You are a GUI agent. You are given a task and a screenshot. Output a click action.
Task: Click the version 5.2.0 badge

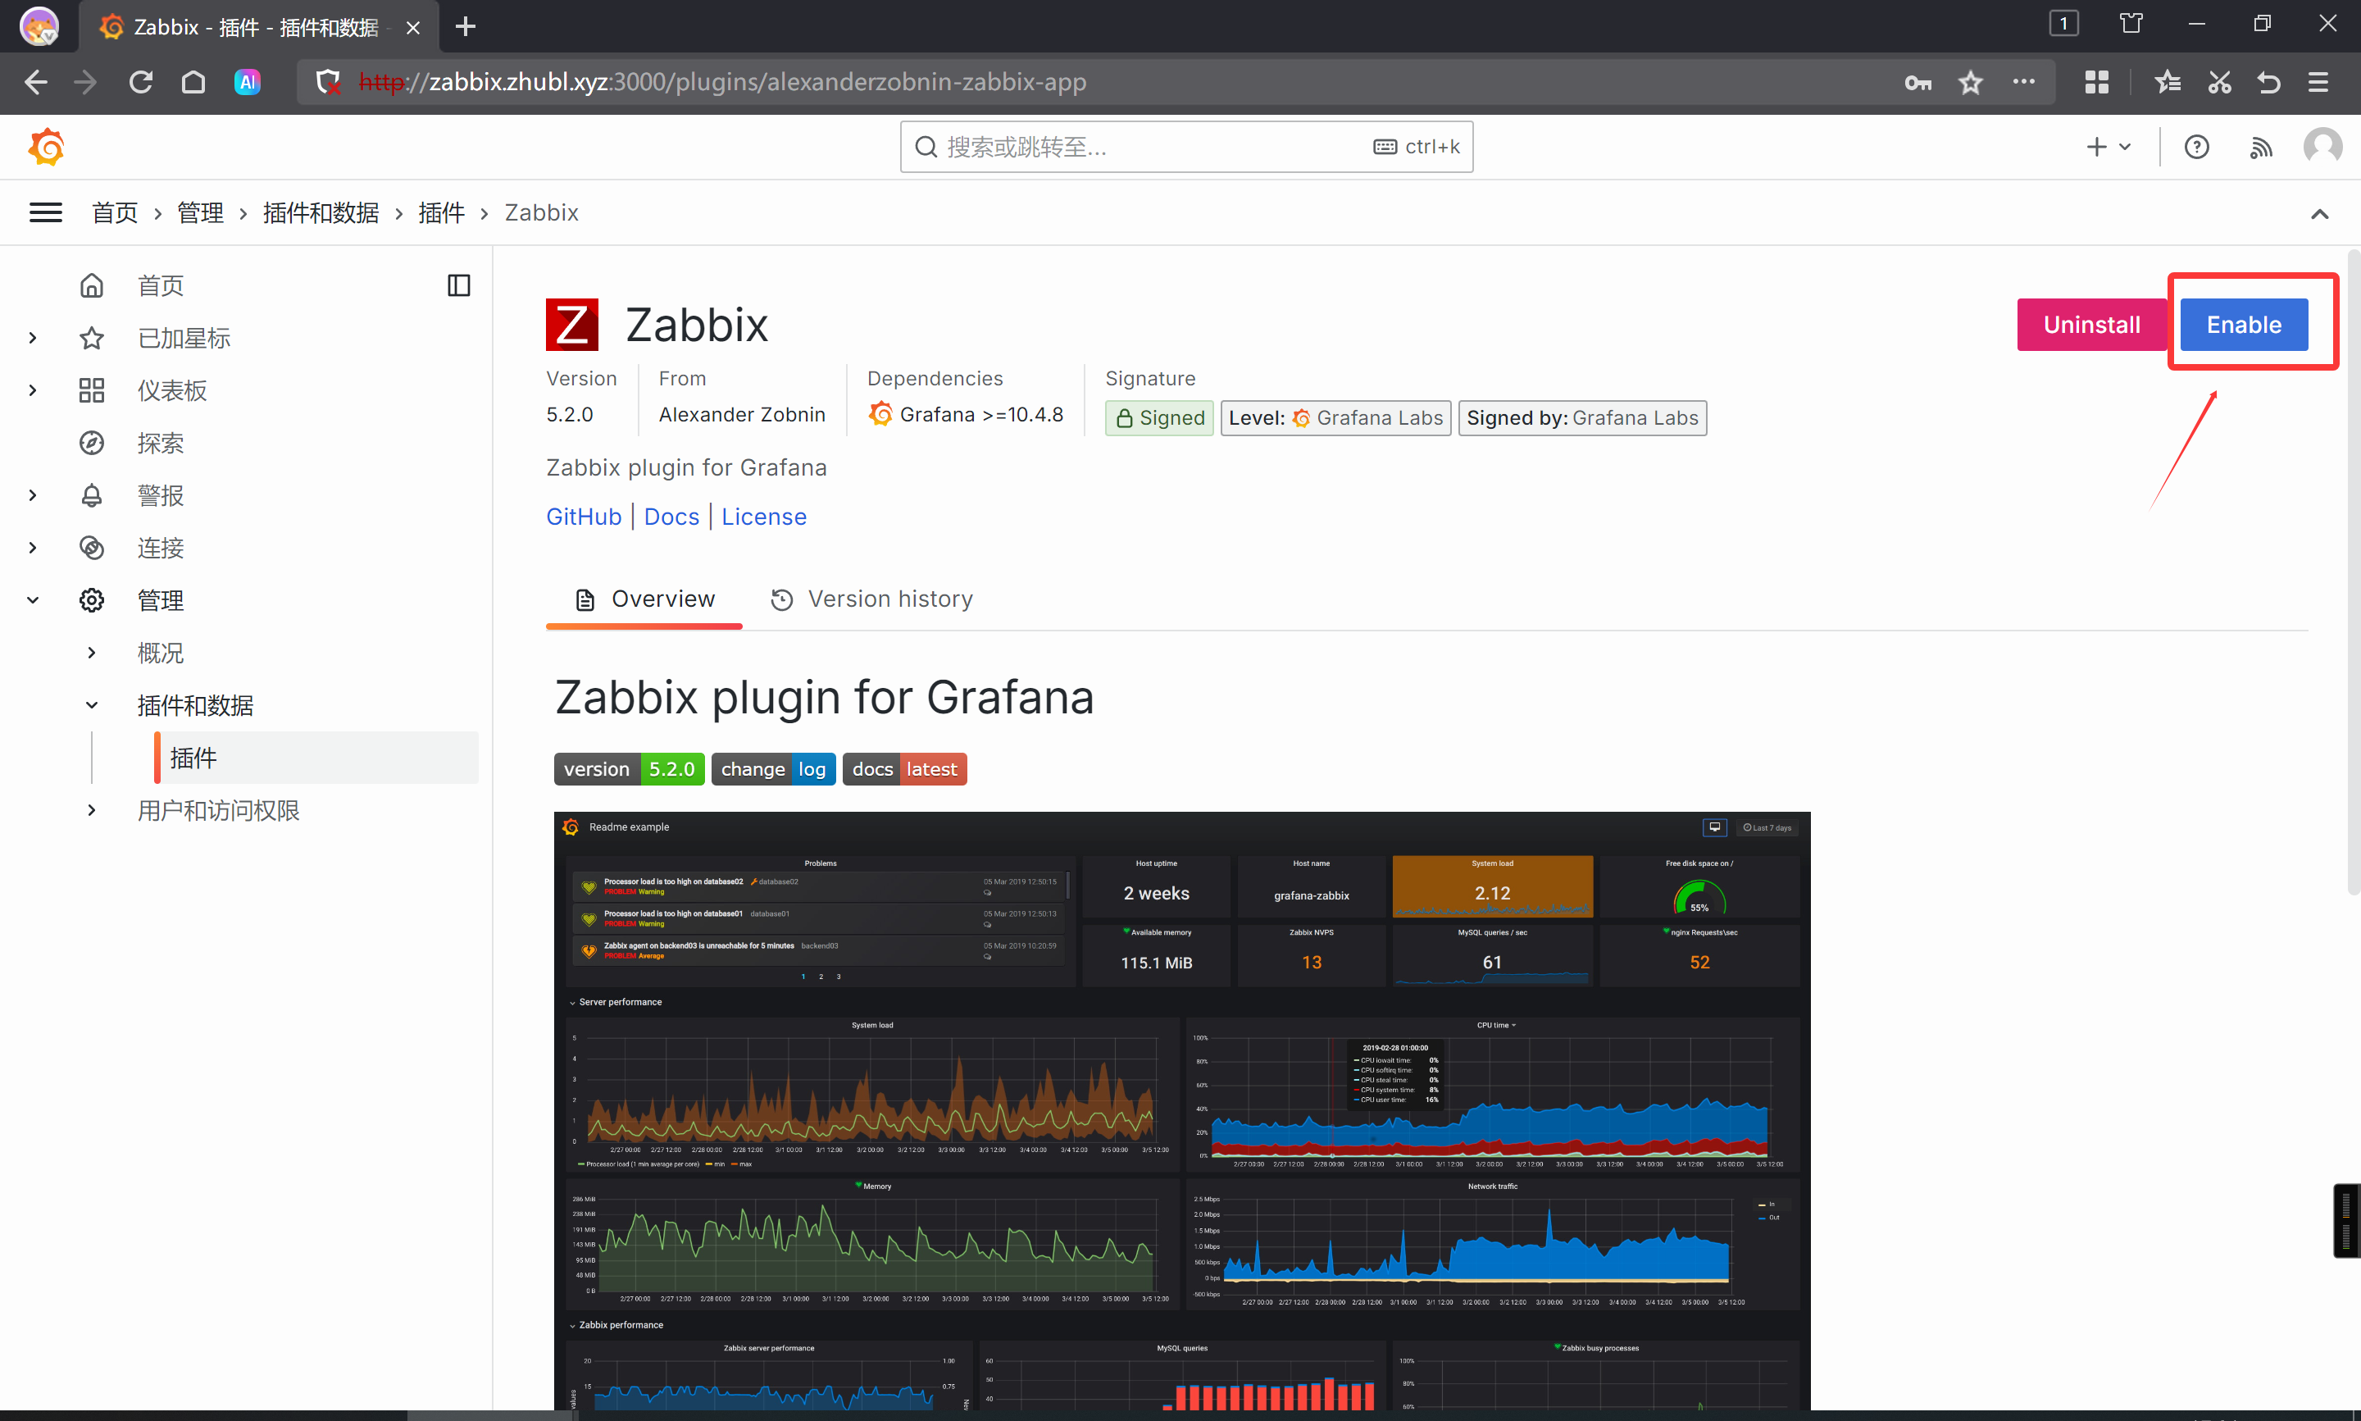[x=629, y=769]
